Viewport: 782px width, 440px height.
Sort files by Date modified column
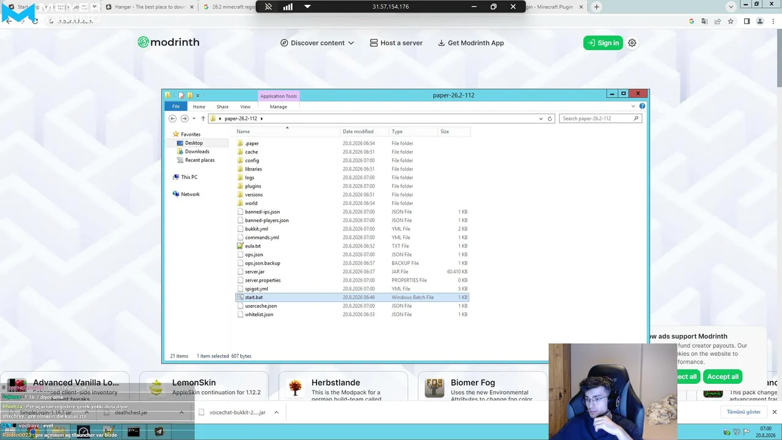(365, 131)
